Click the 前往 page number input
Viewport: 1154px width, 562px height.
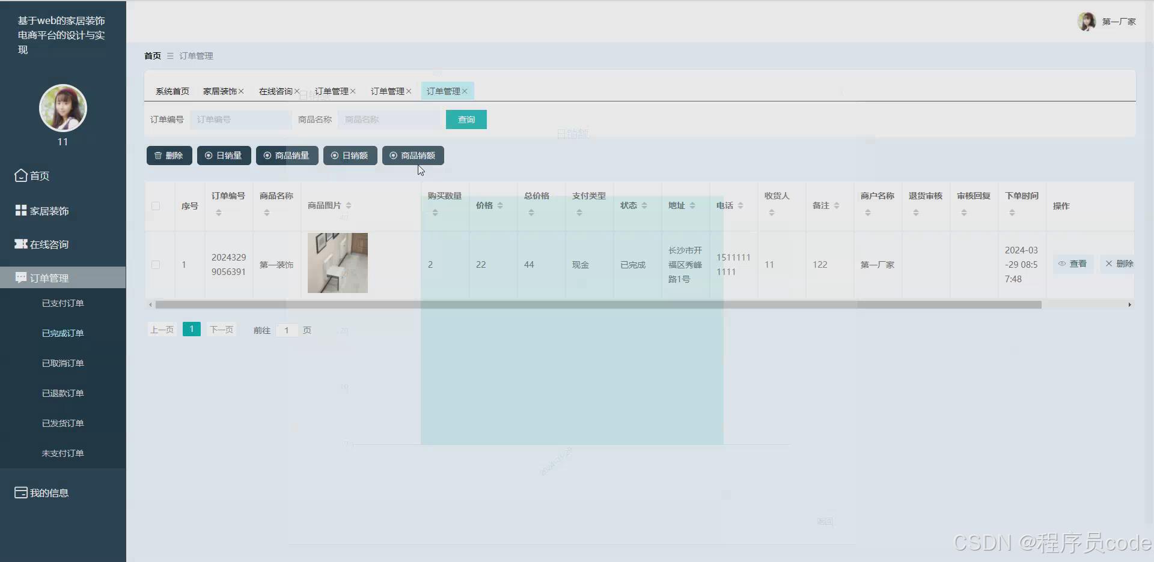coord(287,330)
